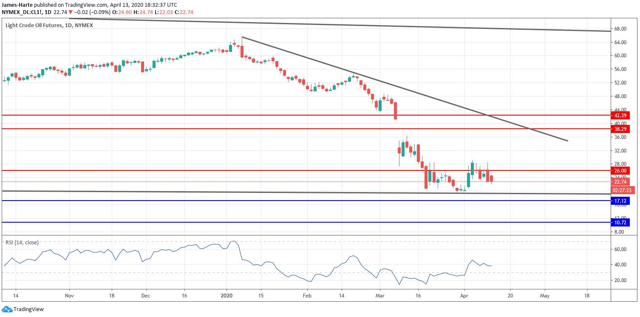Open the TradingView text link
The width and height of the screenshot is (640, 317).
28,309
